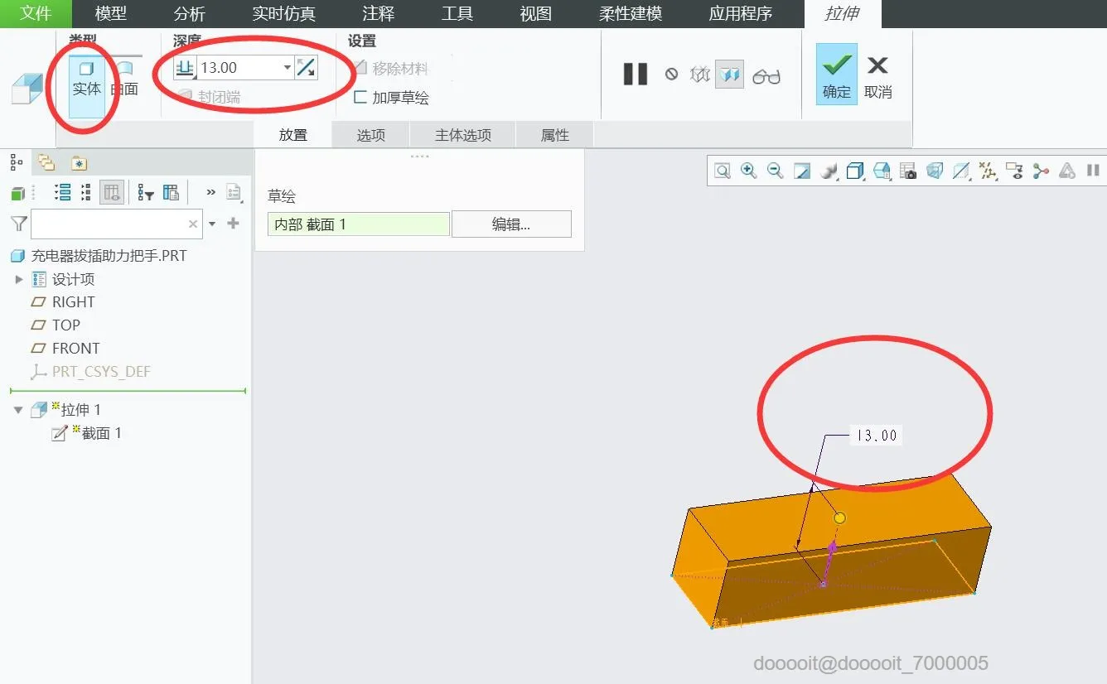Open the 实时仿真 ribbon tab
This screenshot has height=684, width=1107.
pyautogui.click(x=283, y=14)
